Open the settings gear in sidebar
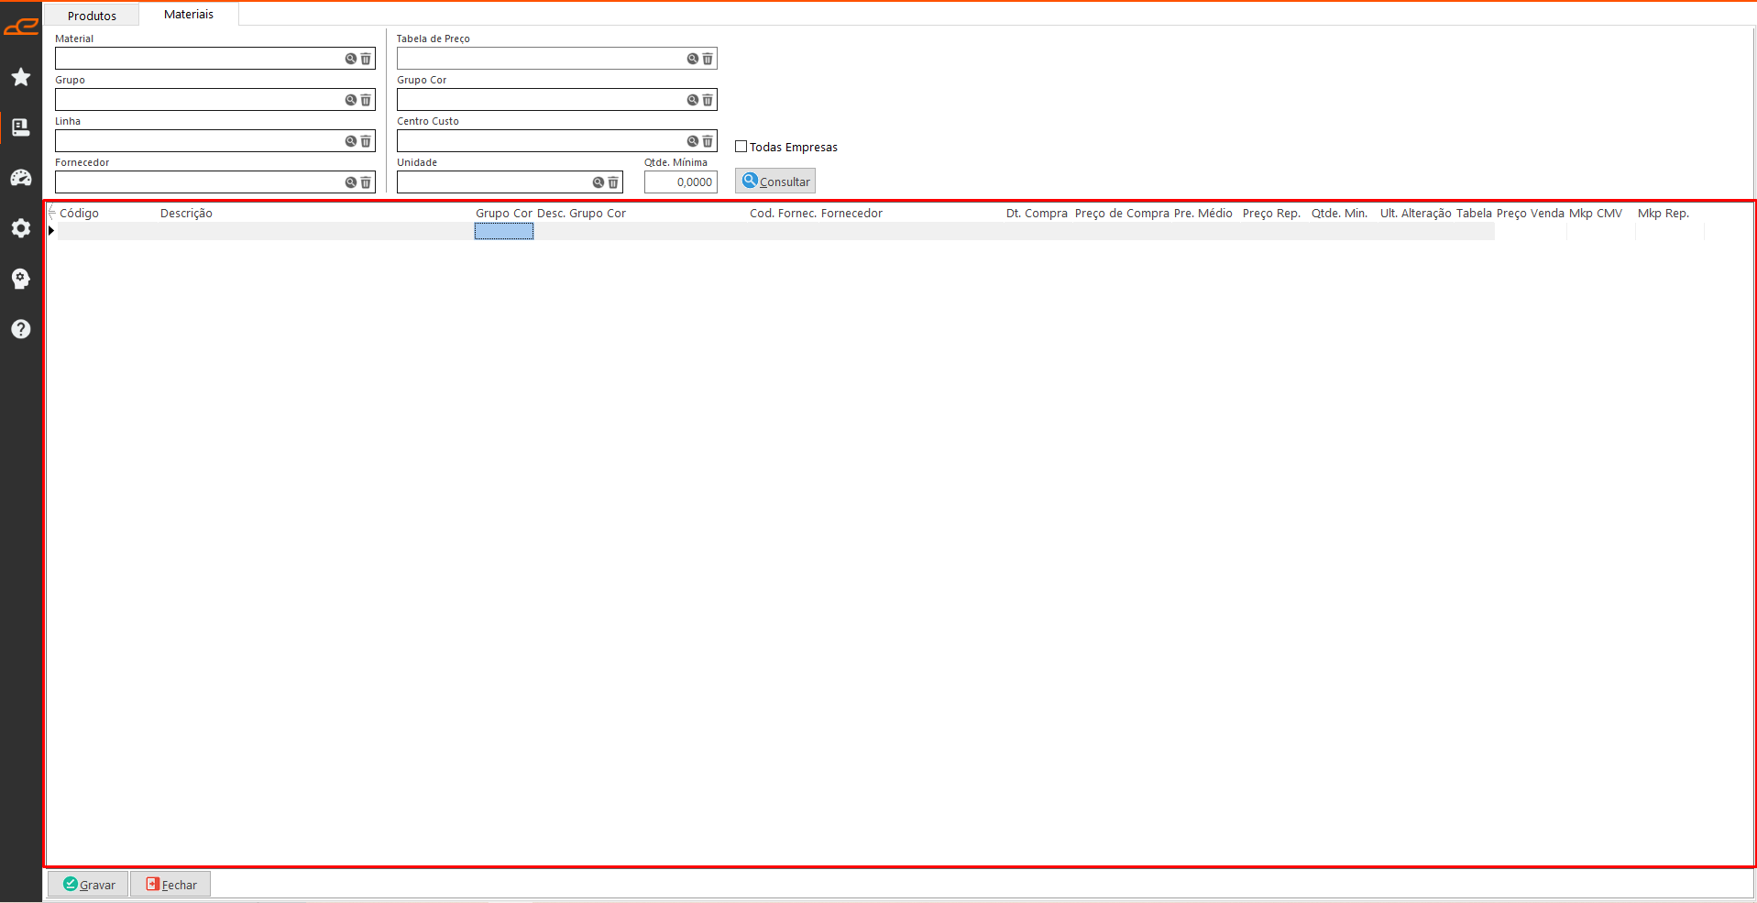The height and width of the screenshot is (903, 1757). tap(21, 228)
